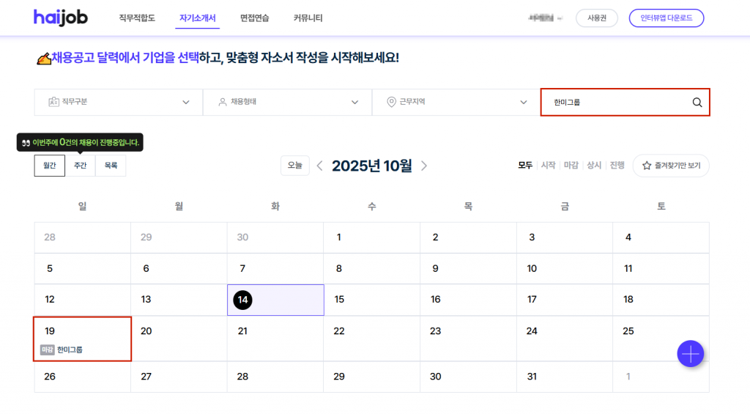Image resolution: width=750 pixels, height=414 pixels.
Task: Switch calendar to 월간 view
Action: [x=49, y=166]
